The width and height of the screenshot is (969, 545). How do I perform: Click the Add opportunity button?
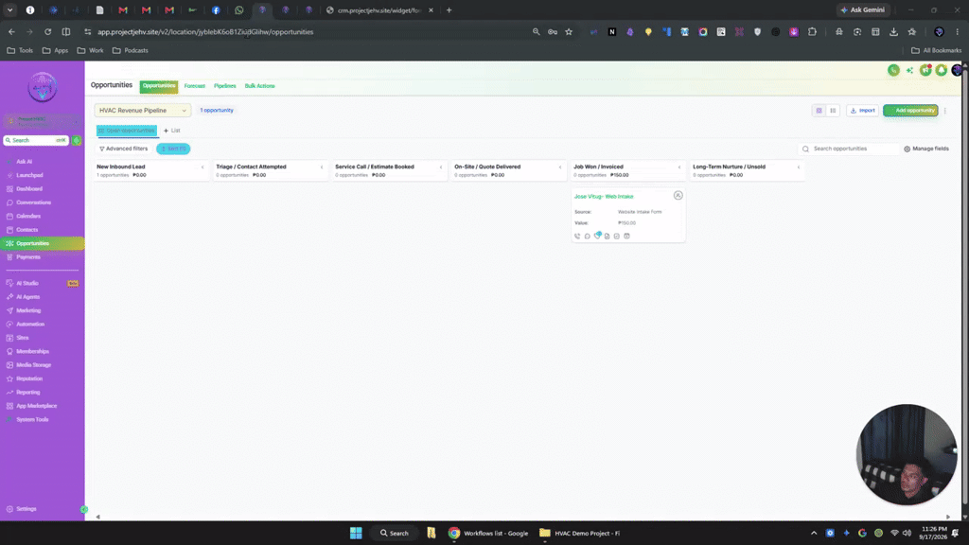(x=910, y=111)
